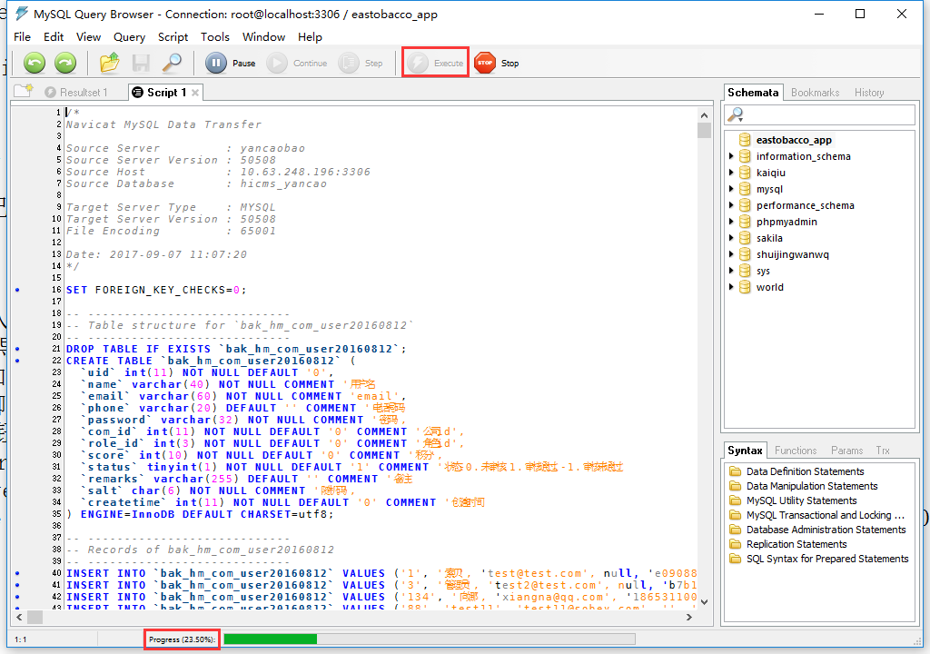Switch to the Bookmarks tab
The height and width of the screenshot is (654, 930).
coord(815,93)
